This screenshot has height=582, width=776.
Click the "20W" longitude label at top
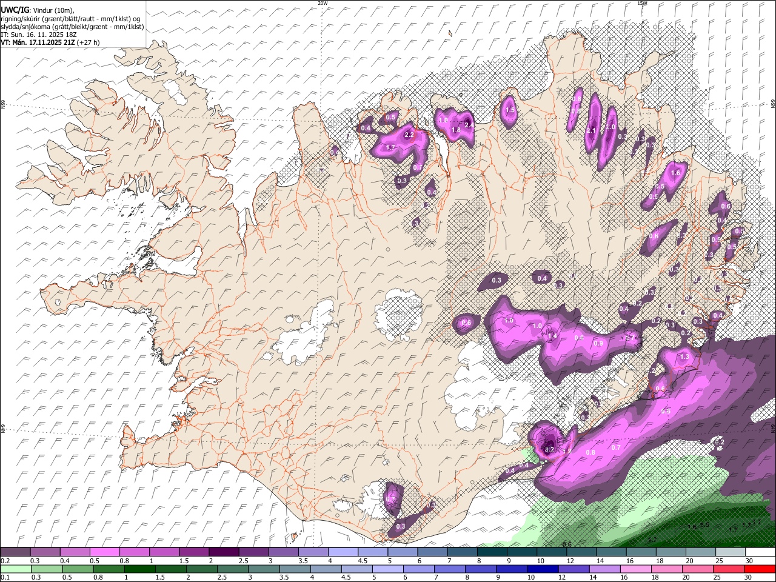pos(322,3)
